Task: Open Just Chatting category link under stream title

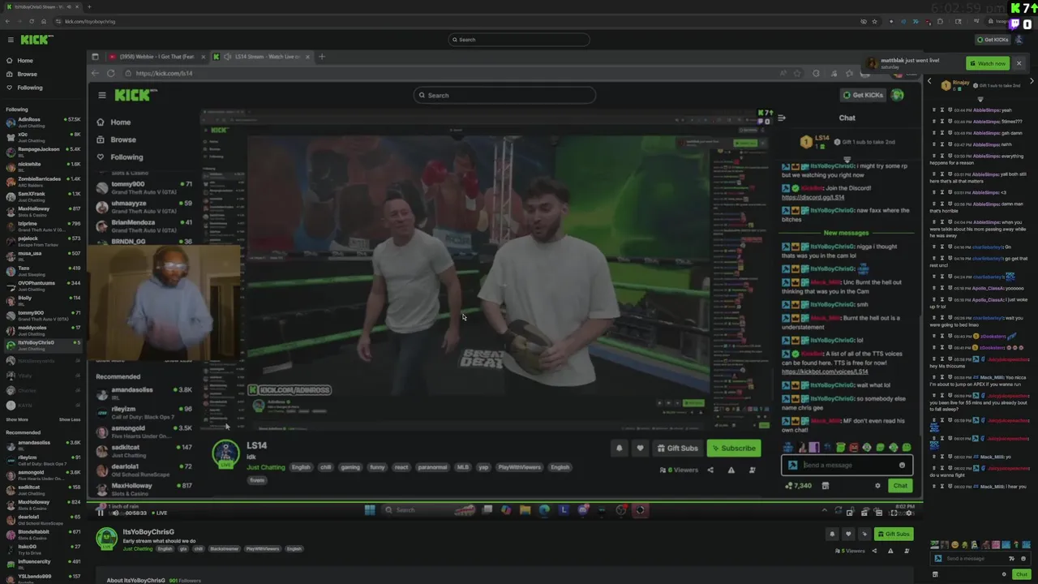Action: 137,549
